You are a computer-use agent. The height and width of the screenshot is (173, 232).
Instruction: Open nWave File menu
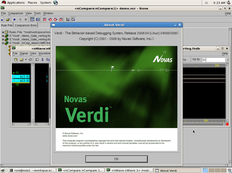[x=15, y=54]
